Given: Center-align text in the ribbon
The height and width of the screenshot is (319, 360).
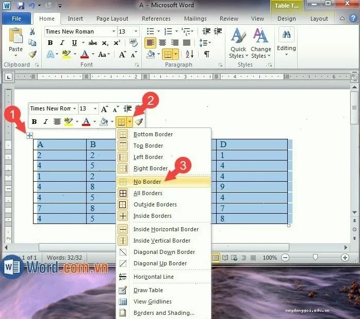Looking at the screenshot, I should point(162,42).
